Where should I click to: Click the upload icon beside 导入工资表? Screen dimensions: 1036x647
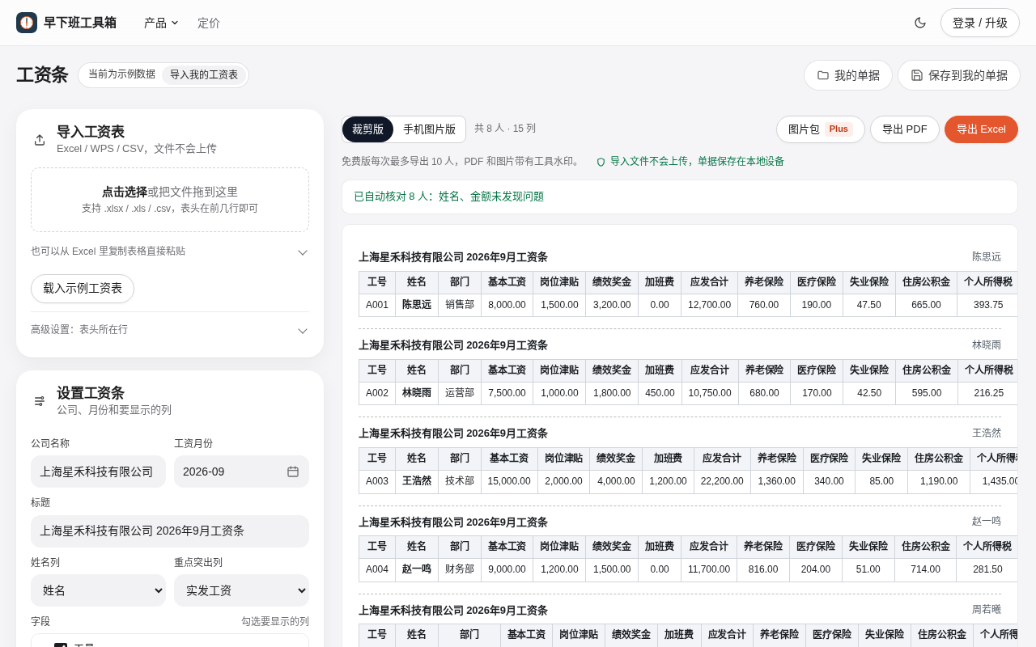40,140
